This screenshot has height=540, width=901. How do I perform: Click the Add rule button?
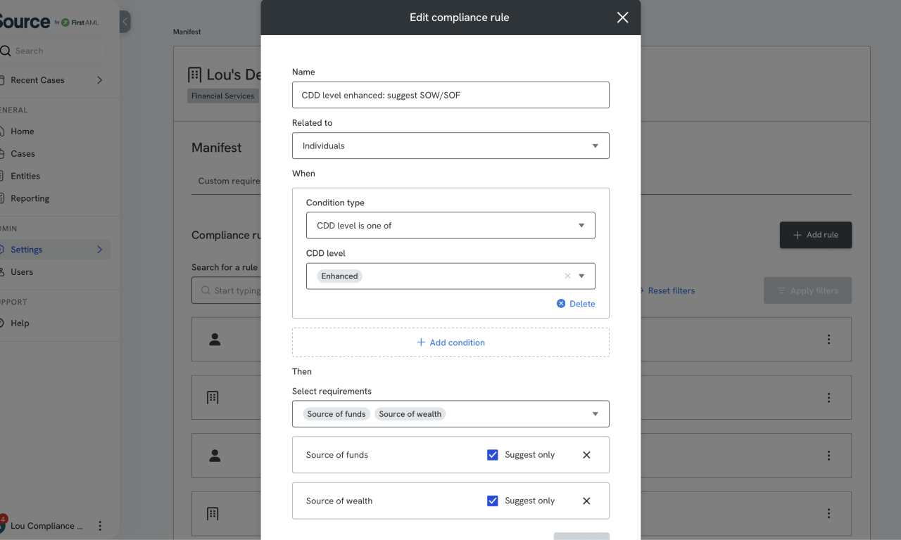pyautogui.click(x=815, y=235)
